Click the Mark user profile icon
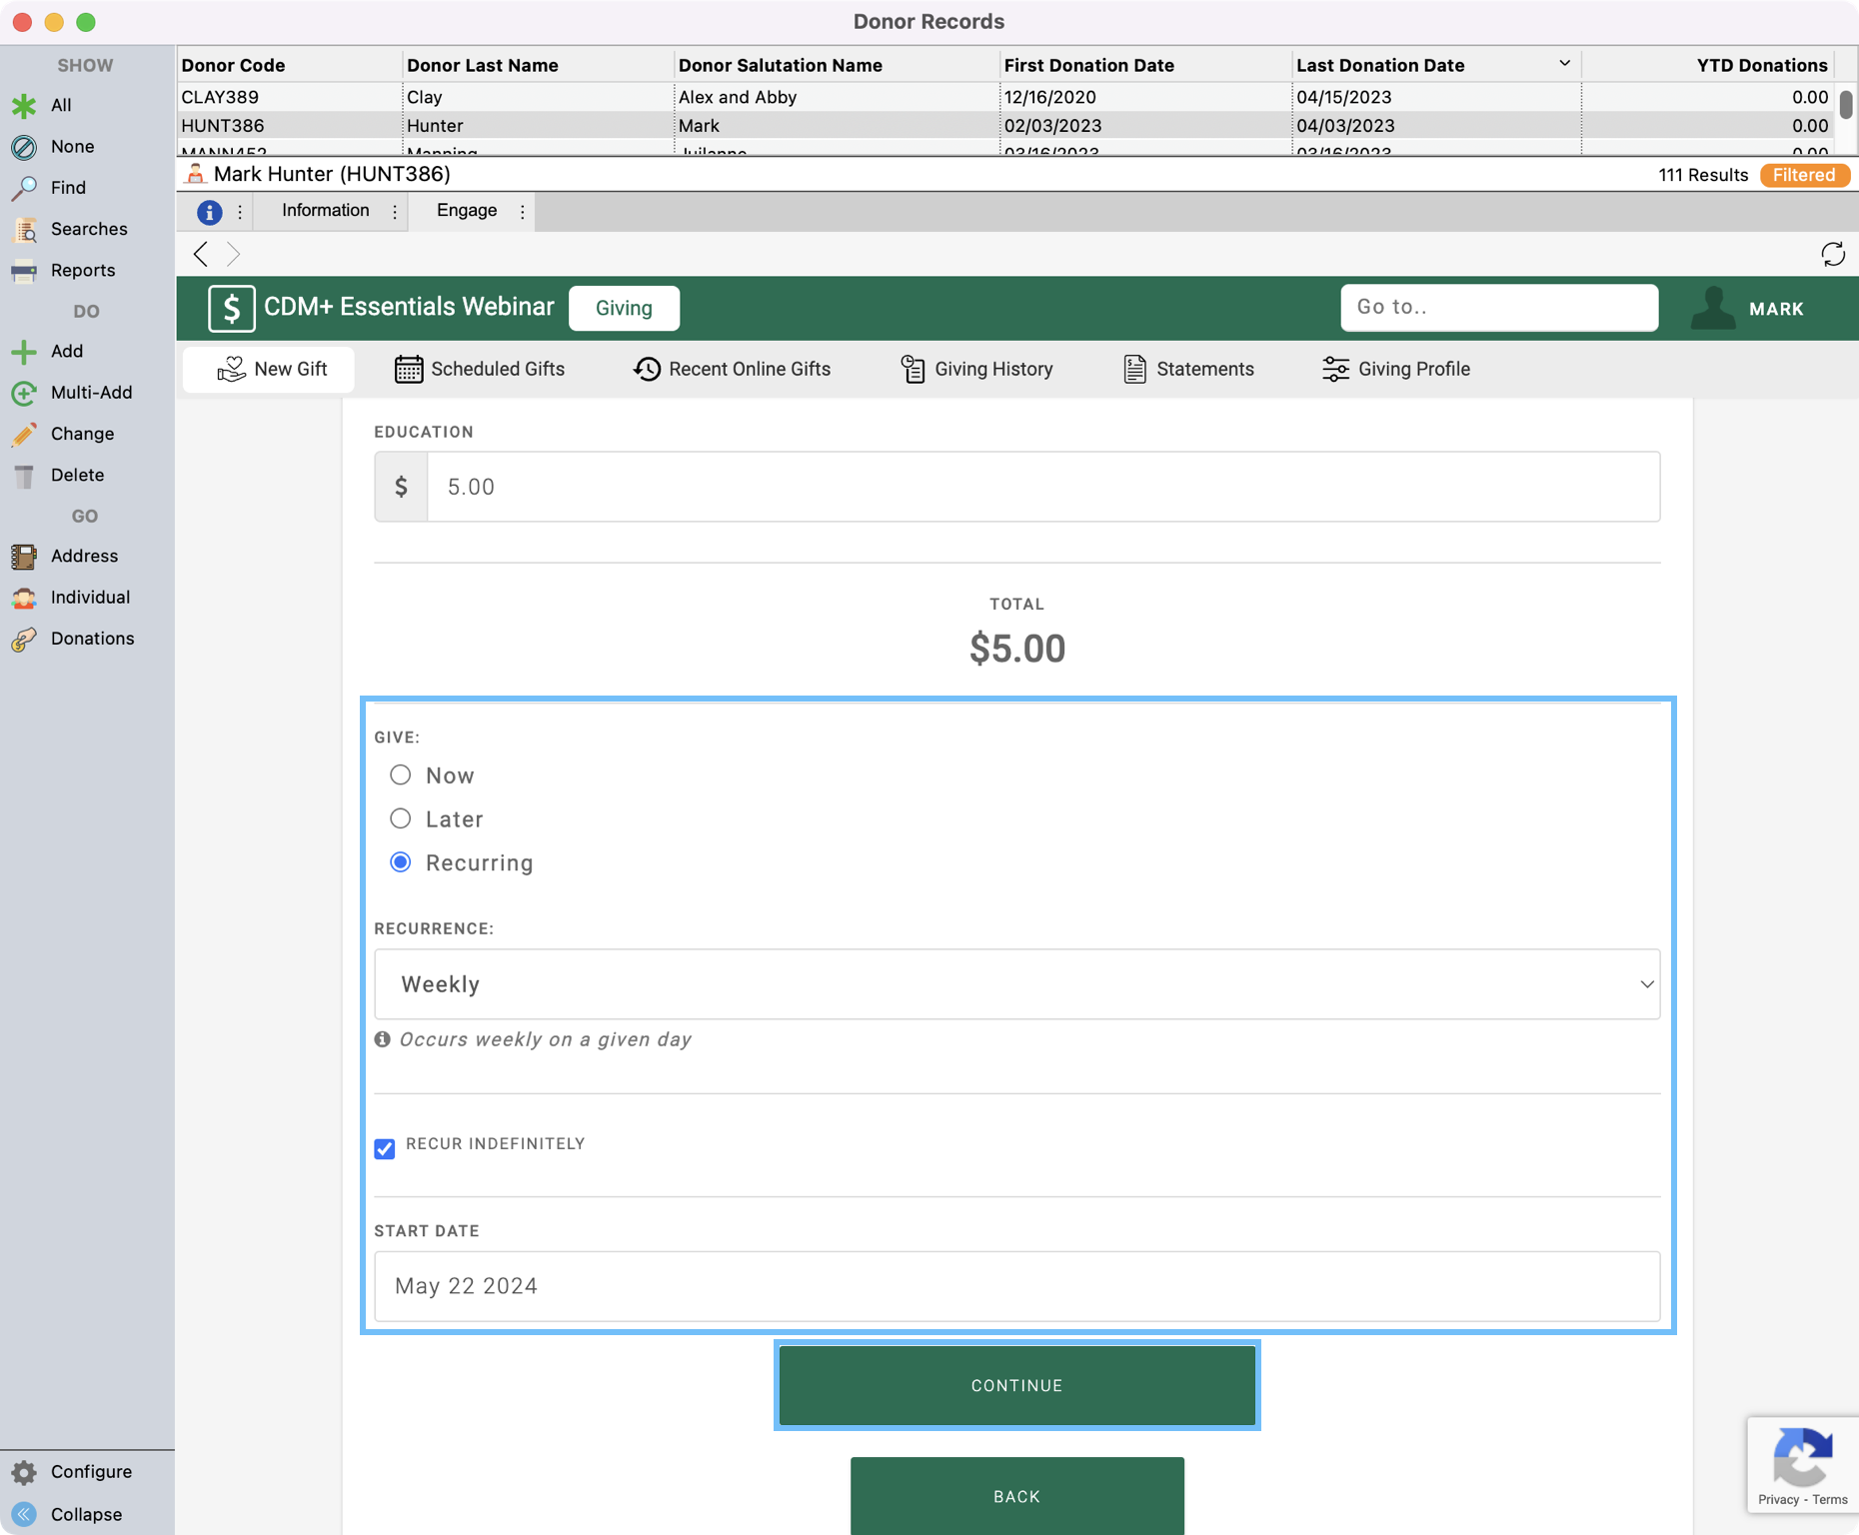 pos(1713,308)
